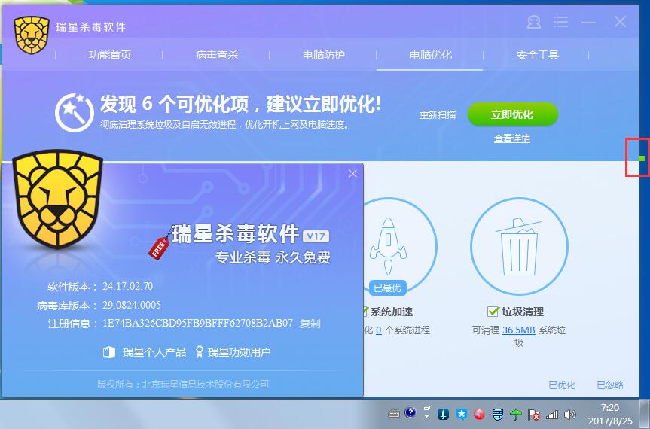Click the 专业杀毒 永久免费 slogan
This screenshot has height=429, width=650.
[273, 257]
